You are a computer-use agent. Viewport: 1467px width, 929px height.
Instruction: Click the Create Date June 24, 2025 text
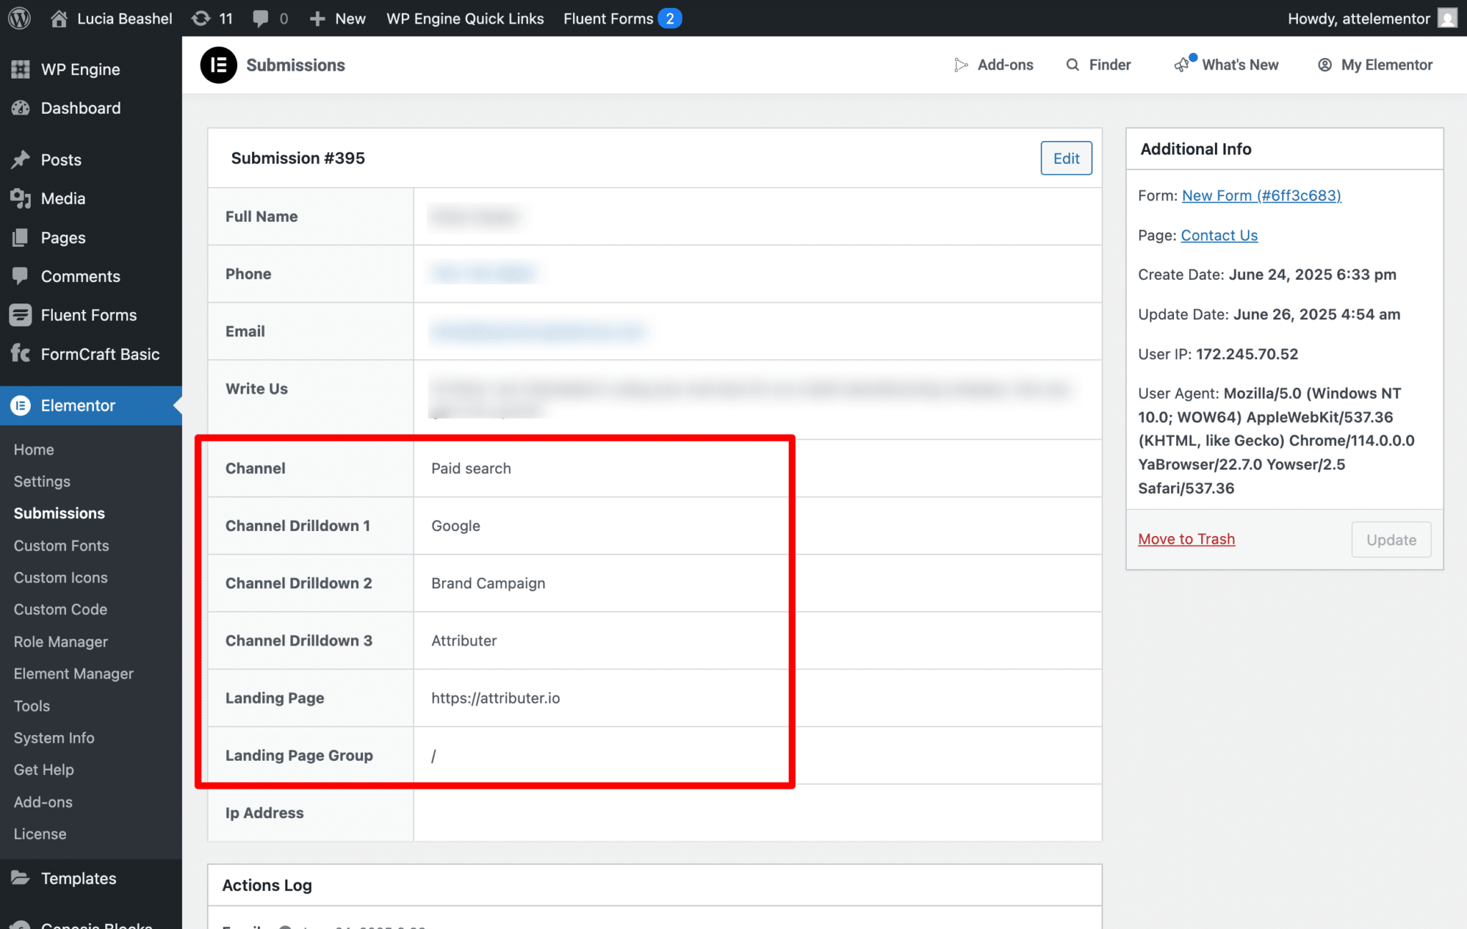coord(1266,275)
